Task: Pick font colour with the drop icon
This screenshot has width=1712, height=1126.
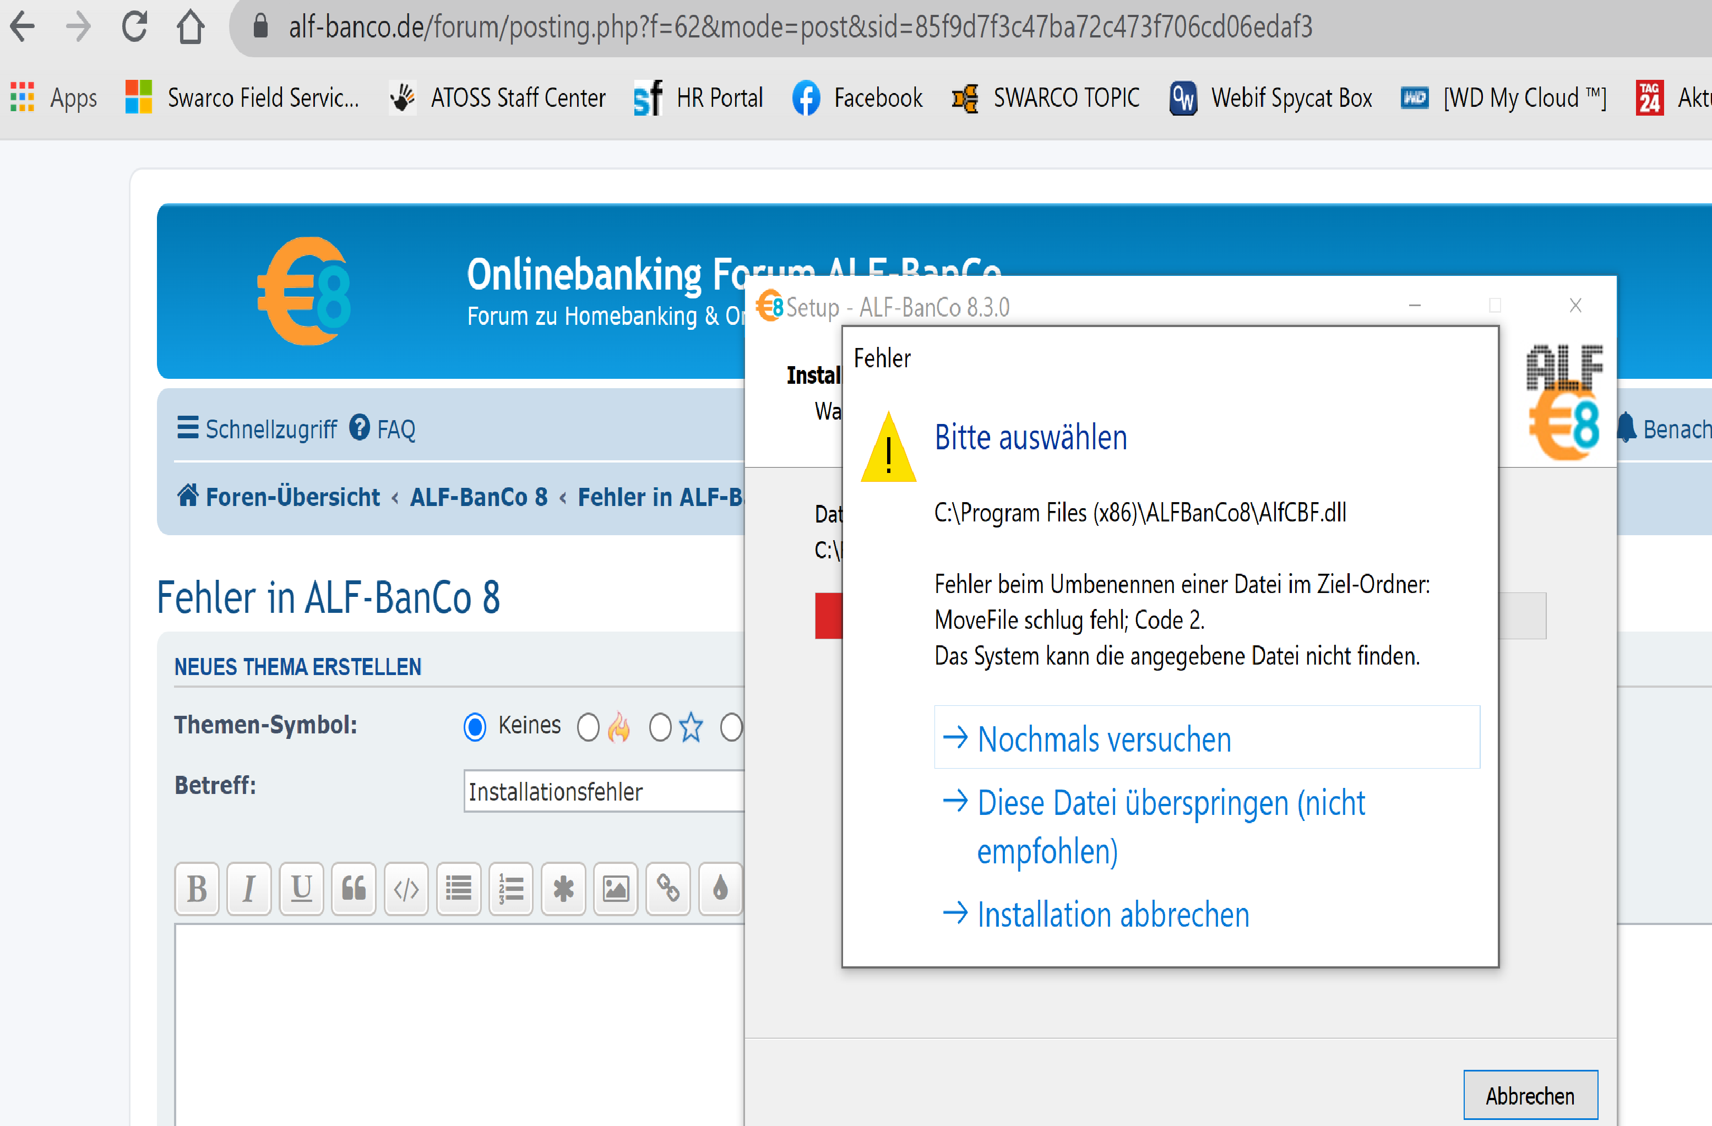Action: pyautogui.click(x=720, y=889)
